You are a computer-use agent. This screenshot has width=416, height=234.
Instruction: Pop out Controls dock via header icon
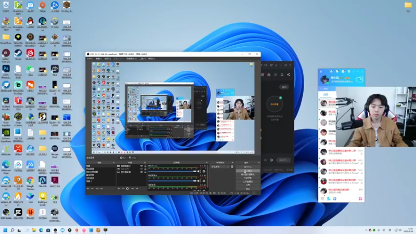click(258, 162)
